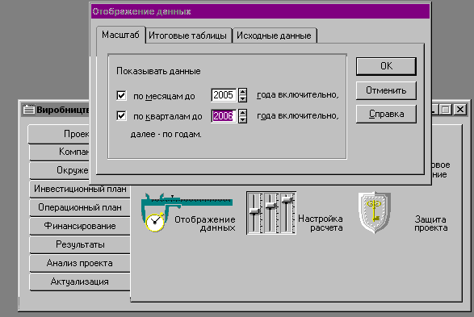
Task: Open the Актуализация section
Action: point(80,282)
